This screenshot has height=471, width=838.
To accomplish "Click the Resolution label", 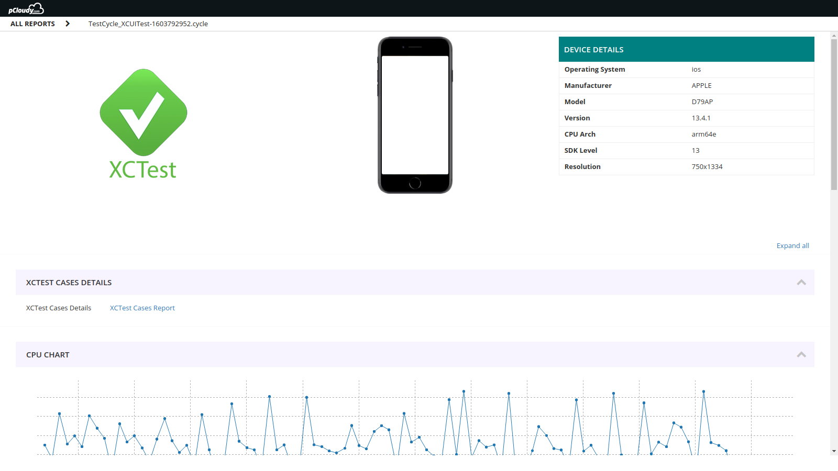I will pyautogui.click(x=582, y=166).
